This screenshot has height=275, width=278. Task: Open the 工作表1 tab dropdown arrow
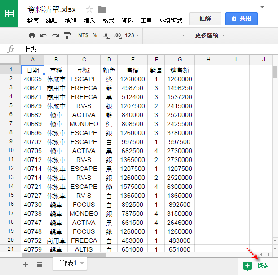click(82, 263)
